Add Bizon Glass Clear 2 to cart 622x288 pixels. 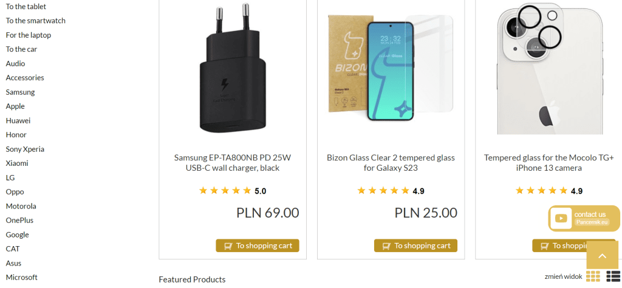(415, 245)
